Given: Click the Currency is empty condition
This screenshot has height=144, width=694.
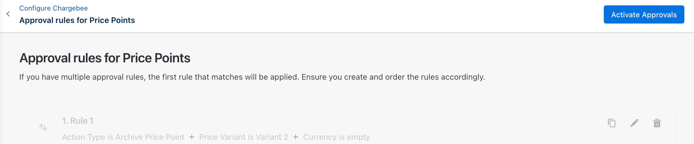Looking at the screenshot, I should (x=336, y=137).
